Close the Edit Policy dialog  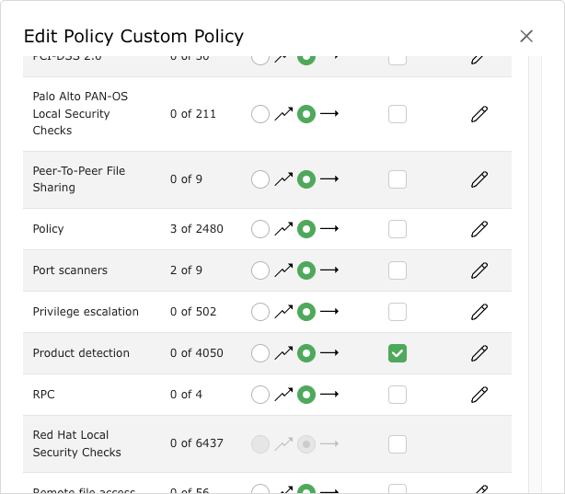click(526, 36)
